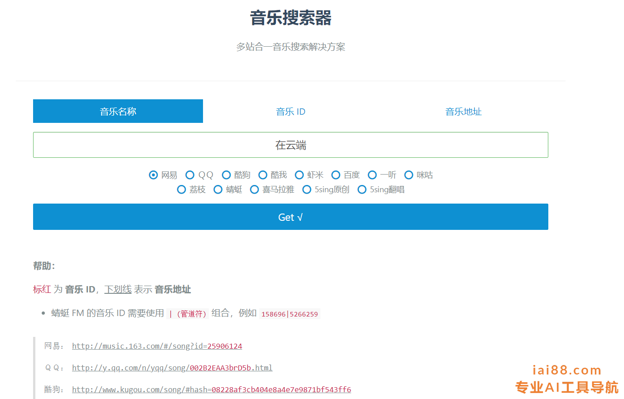The width and height of the screenshot is (624, 399).
Task: Choose the 5sing原创 radio button
Action: coord(307,190)
